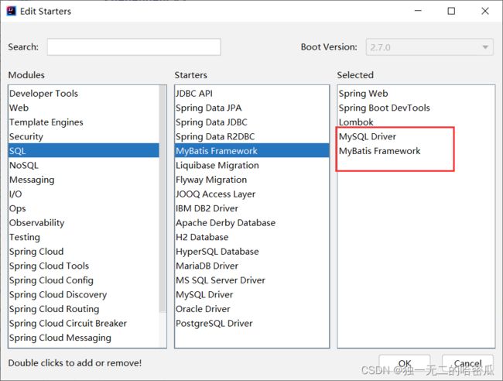Select the Security module
Screen dimensions: 503x381
coord(26,136)
